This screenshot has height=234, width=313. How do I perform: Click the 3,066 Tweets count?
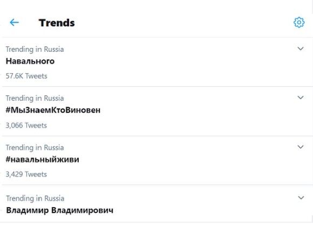(x=26, y=125)
